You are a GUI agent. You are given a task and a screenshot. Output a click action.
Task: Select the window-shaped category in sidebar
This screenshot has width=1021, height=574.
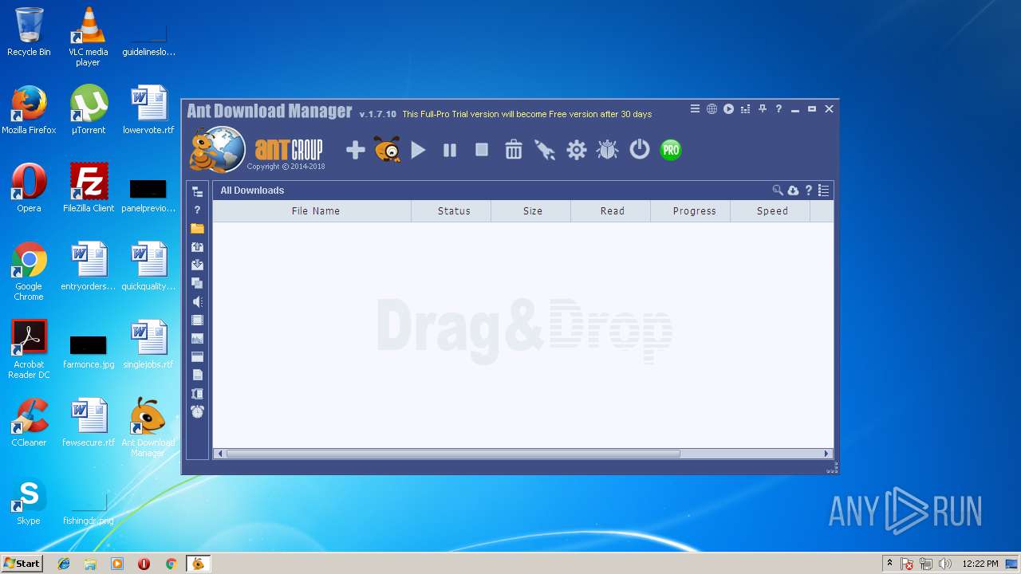(x=197, y=357)
